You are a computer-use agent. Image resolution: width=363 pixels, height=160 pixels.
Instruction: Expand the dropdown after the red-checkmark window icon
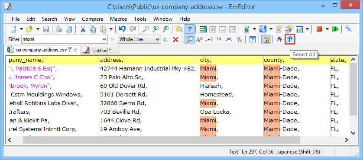(307, 29)
